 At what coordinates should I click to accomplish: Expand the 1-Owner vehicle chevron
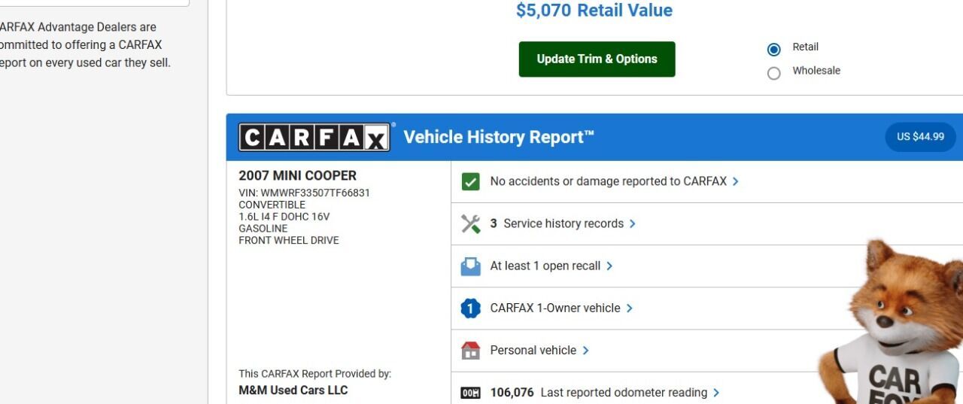coord(629,308)
